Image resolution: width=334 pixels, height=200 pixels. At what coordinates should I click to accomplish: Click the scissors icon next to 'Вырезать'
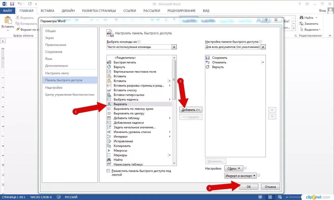[x=109, y=104]
